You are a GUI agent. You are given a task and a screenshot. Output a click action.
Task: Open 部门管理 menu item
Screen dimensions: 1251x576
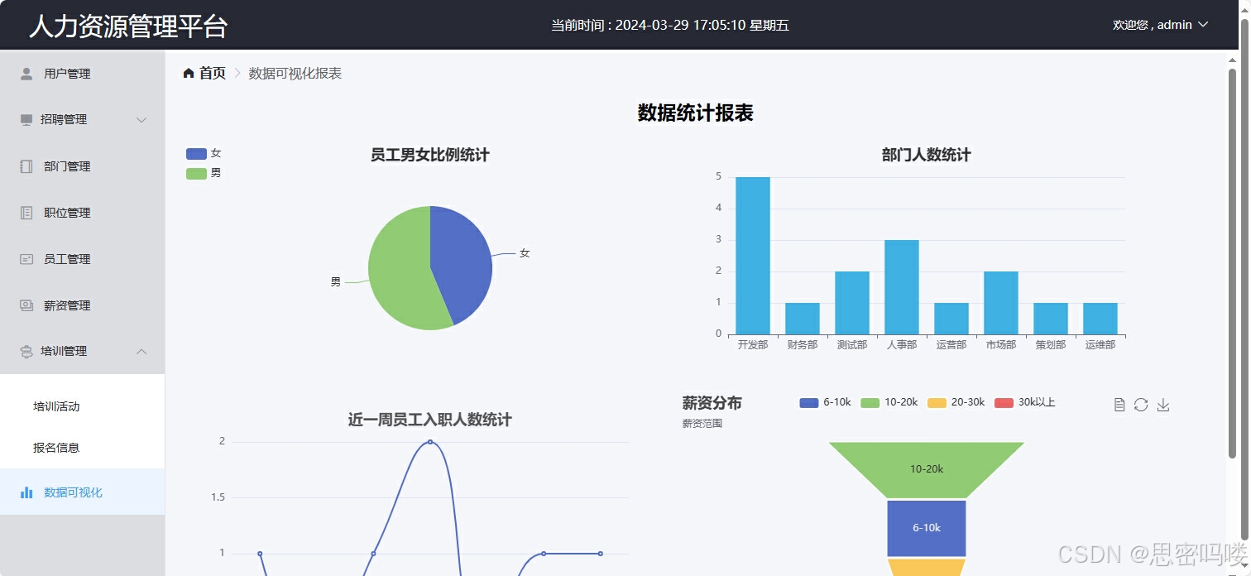coord(82,166)
